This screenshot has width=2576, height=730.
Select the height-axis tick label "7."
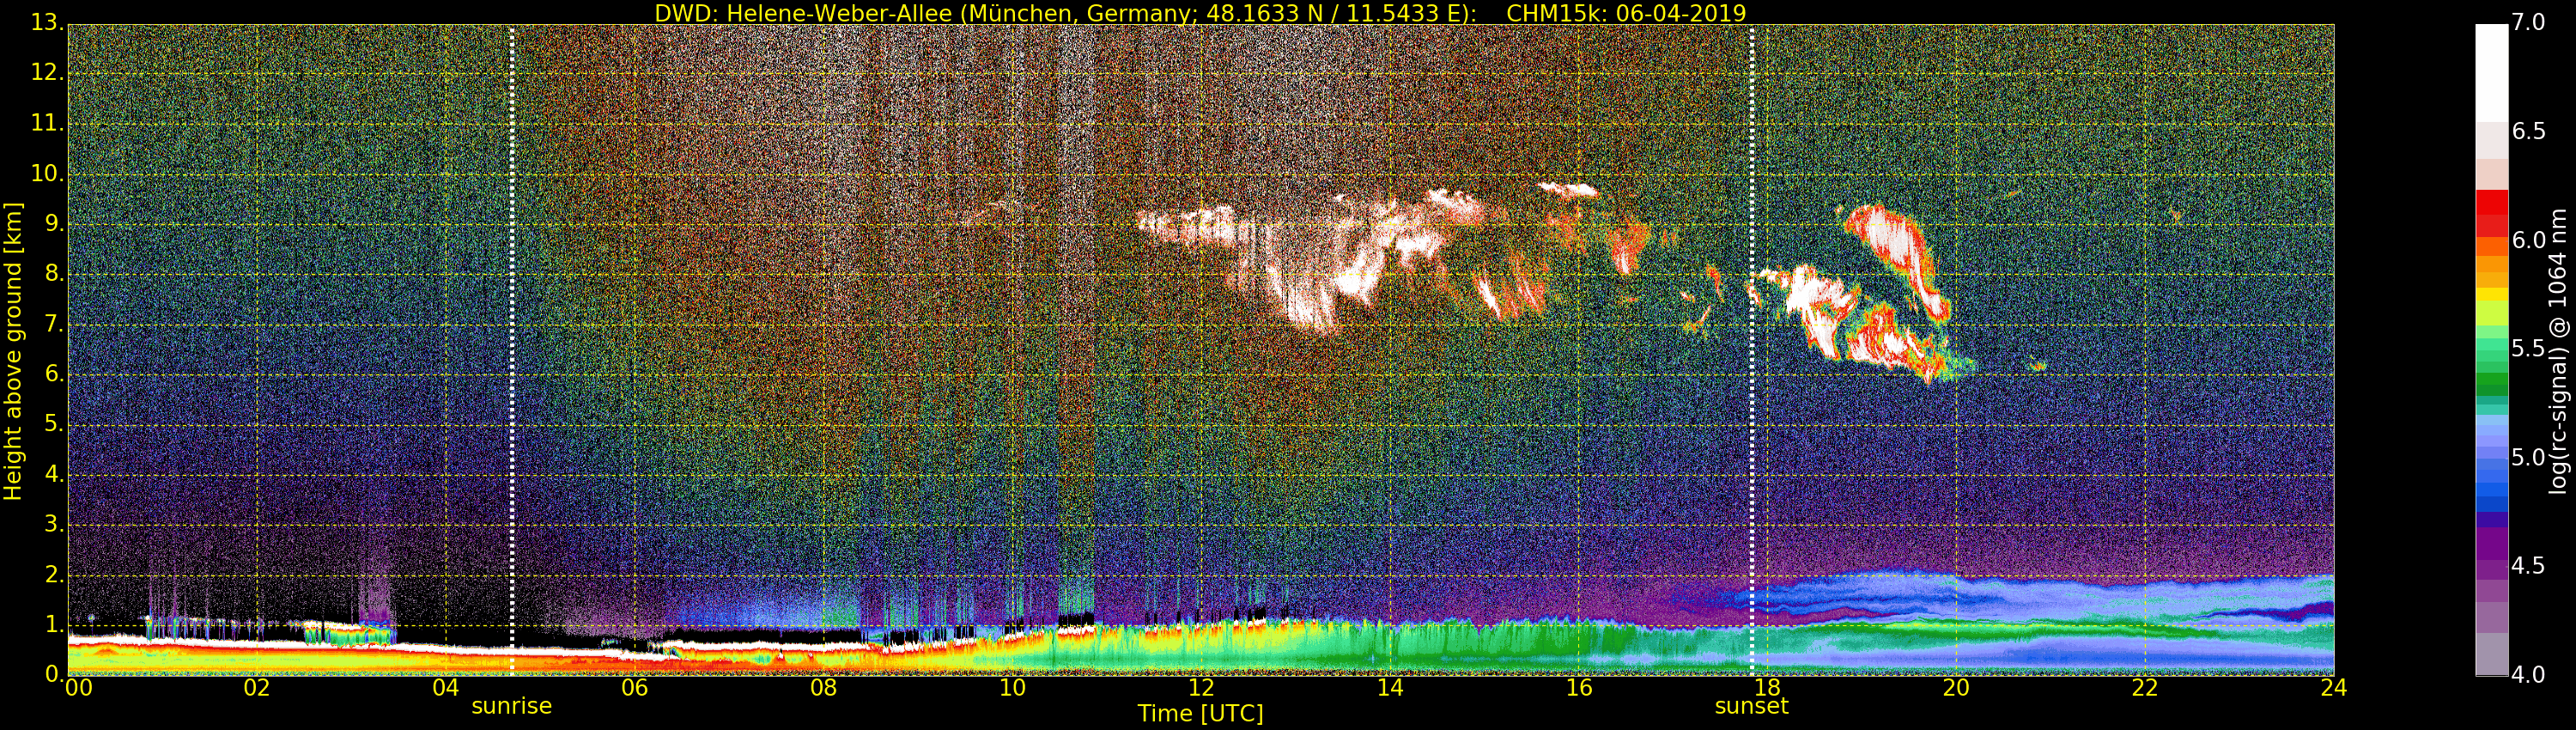coord(53,324)
